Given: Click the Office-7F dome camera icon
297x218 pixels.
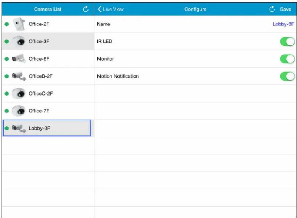Looking at the screenshot, I should (19, 111).
